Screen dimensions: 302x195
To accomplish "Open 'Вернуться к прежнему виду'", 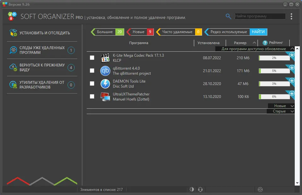I will click(x=42, y=67).
